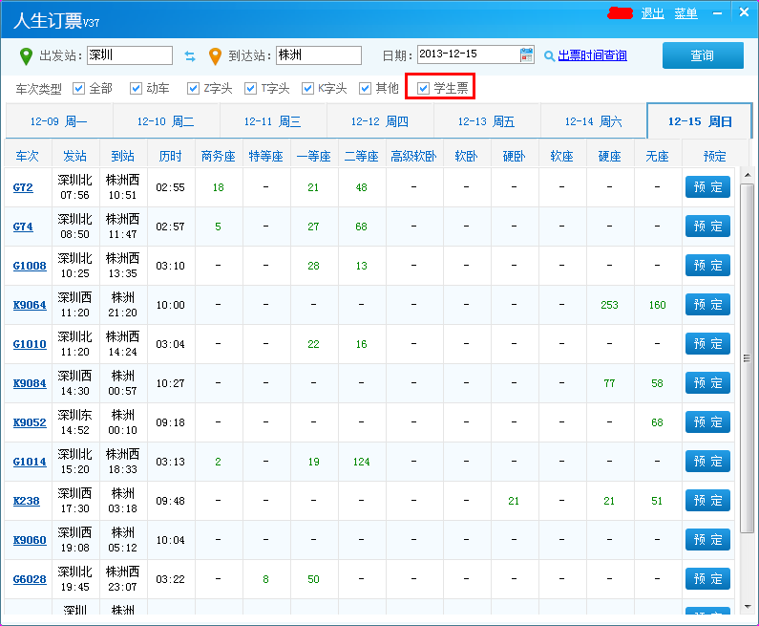759x626 pixels.
Task: Click the 无座 column header
Action: (x=658, y=156)
